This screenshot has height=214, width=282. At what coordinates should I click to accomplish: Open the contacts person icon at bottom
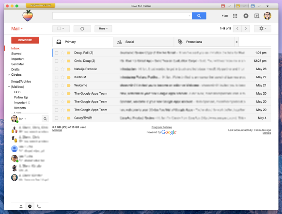[21, 206]
